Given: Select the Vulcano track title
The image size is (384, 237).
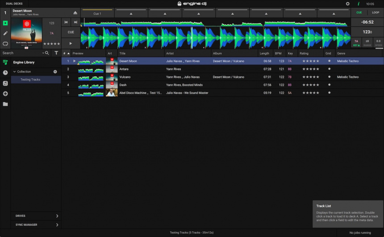Looking at the screenshot, I should pos(125,77).
